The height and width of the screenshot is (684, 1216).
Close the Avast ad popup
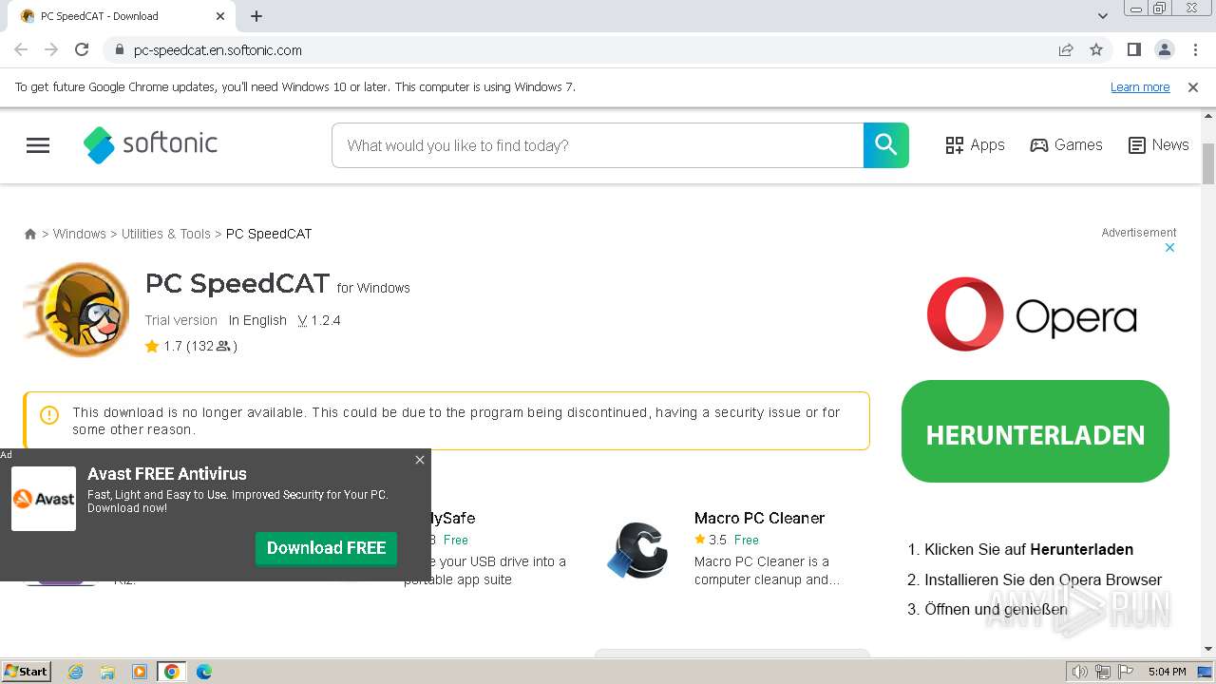[x=420, y=460]
